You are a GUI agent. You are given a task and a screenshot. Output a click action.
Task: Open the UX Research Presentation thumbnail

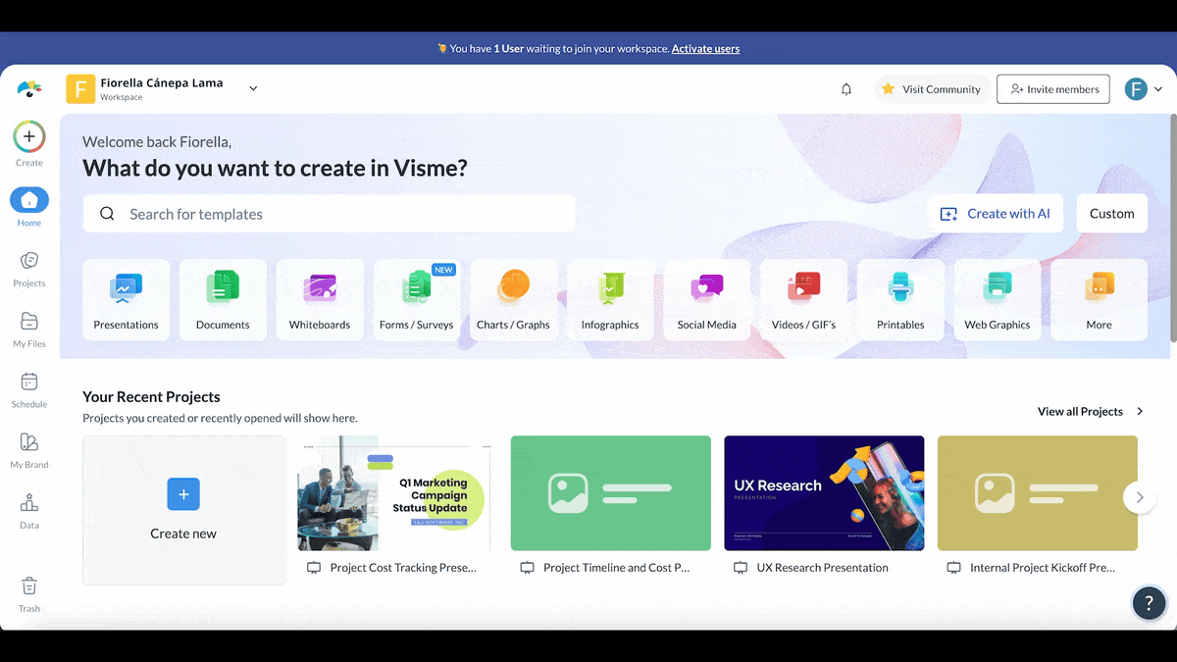[x=824, y=492]
